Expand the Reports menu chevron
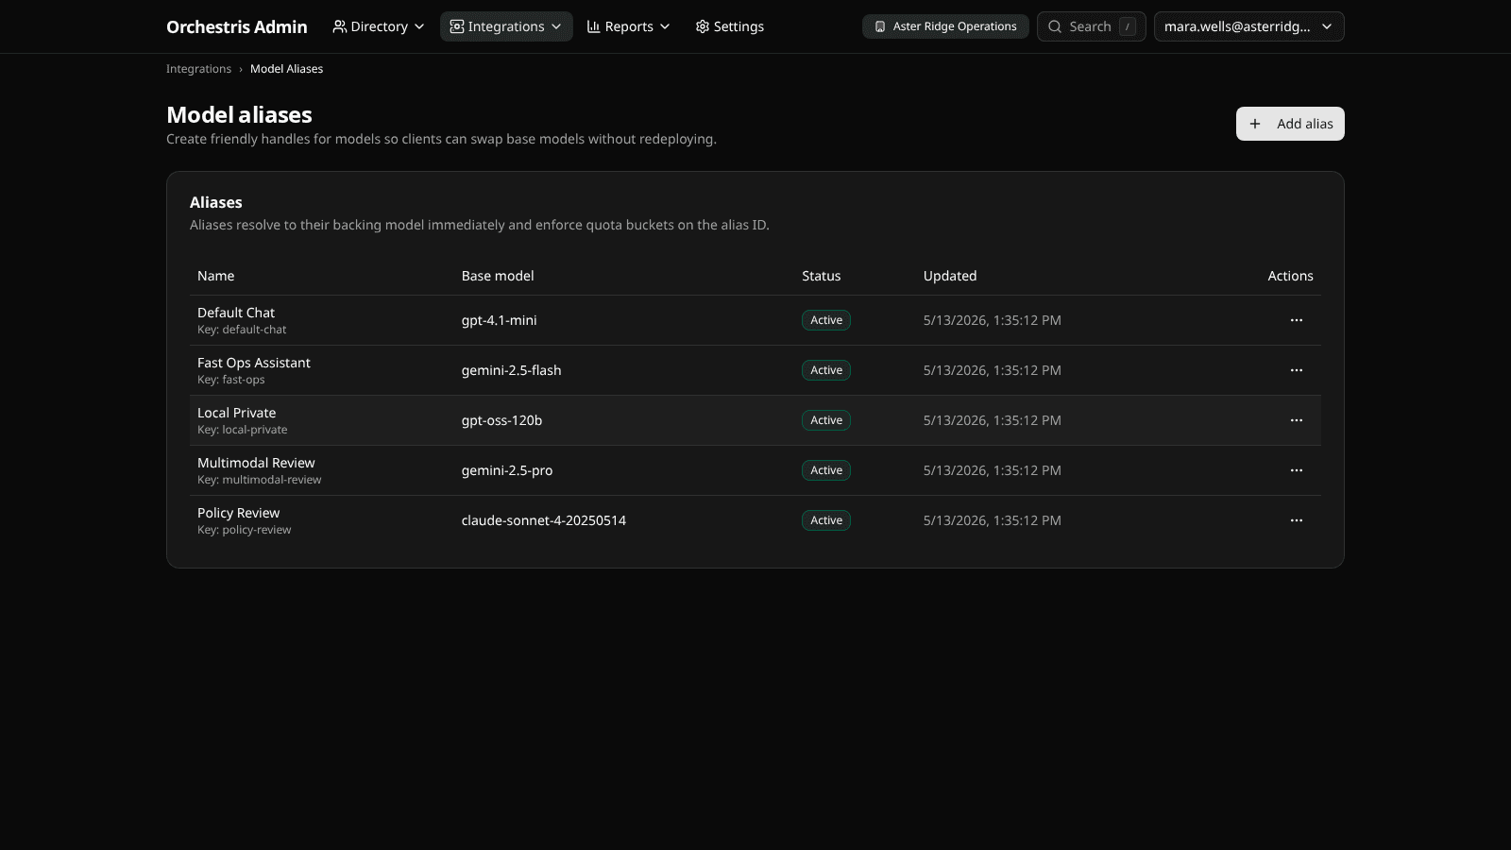 (665, 26)
